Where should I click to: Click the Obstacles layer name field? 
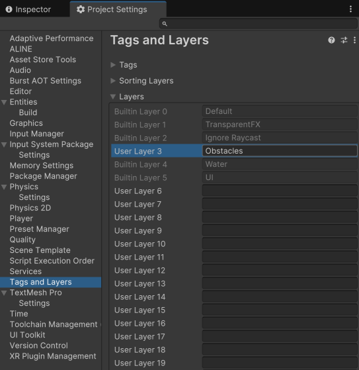pos(280,151)
